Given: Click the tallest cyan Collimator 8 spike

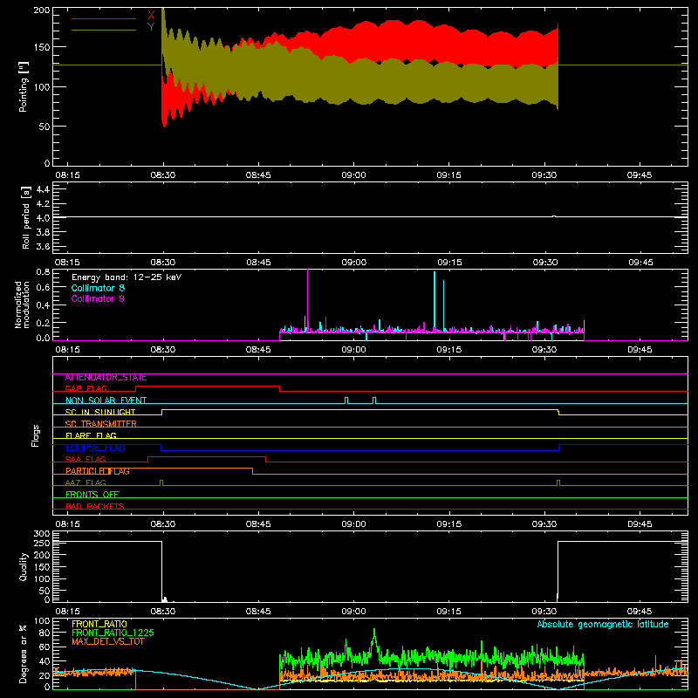Looking at the screenshot, I should click(x=435, y=301).
